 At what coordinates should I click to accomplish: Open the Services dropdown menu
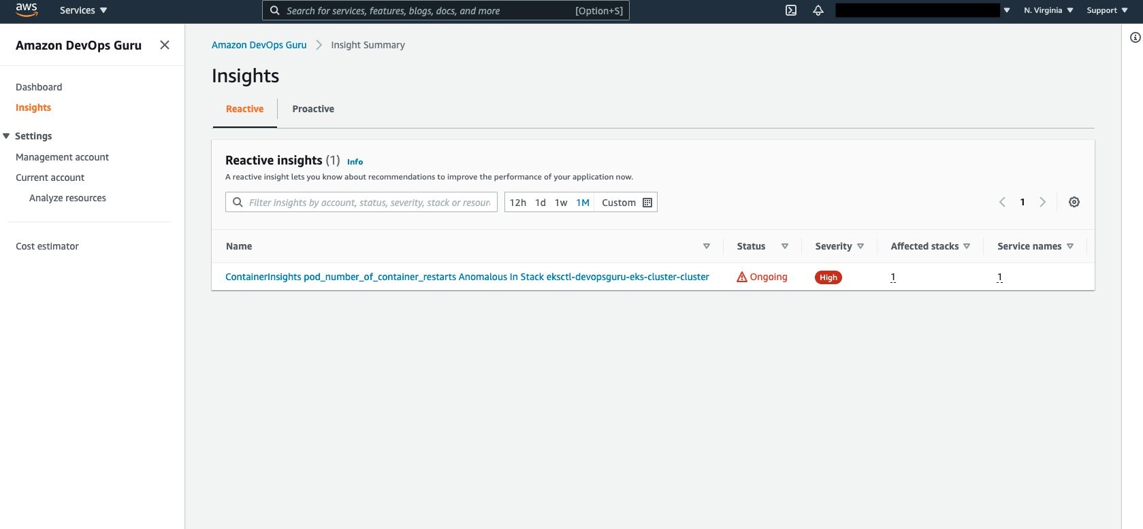coord(83,10)
